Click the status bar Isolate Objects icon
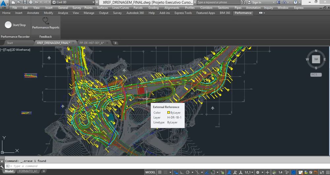330x175 pixels. click(x=287, y=172)
